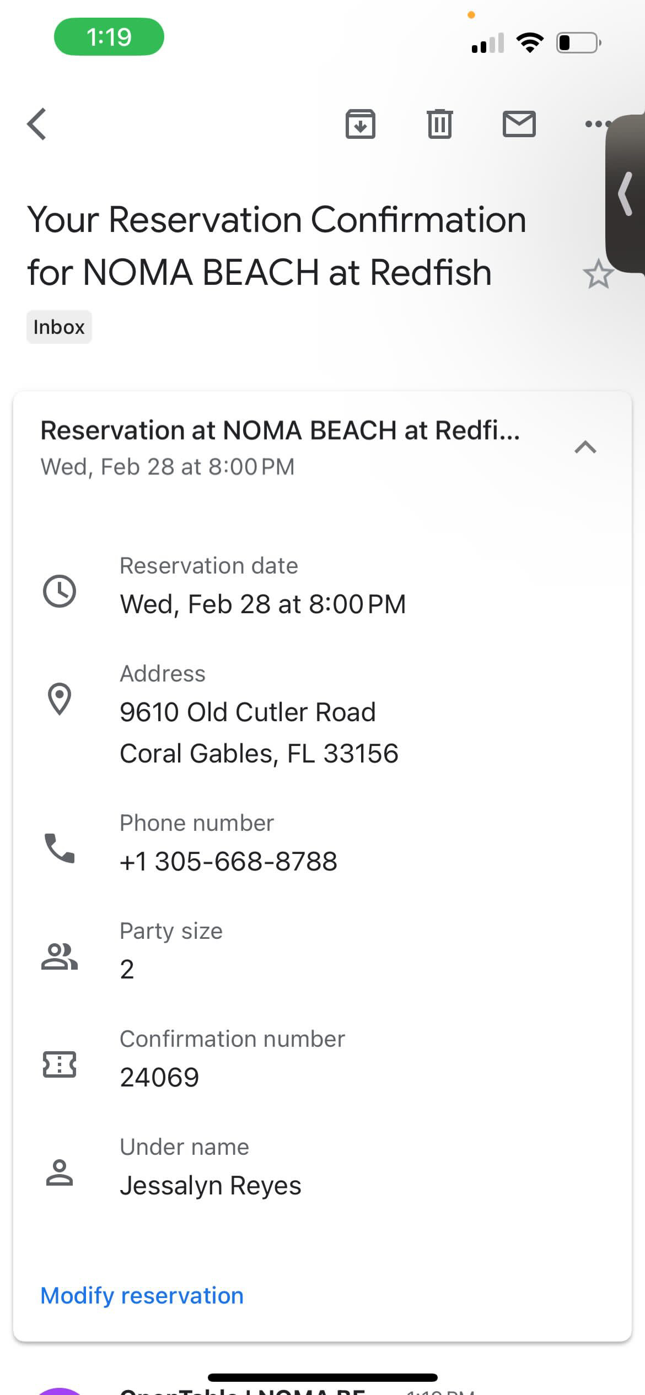
Task: Collapse the reservation details card
Action: [x=585, y=447]
